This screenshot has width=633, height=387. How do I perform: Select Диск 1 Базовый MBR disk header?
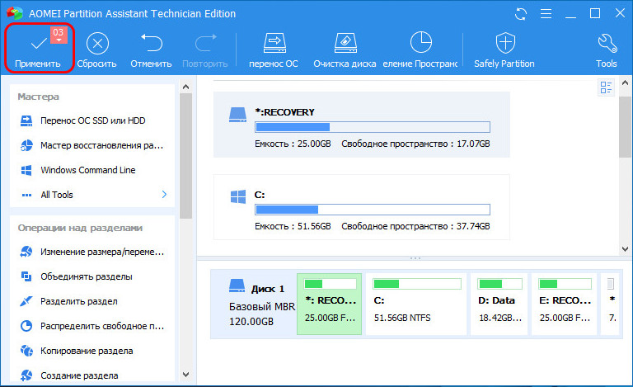click(256, 304)
